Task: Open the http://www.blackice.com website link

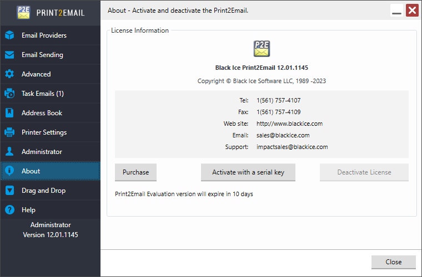Action: (x=289, y=124)
